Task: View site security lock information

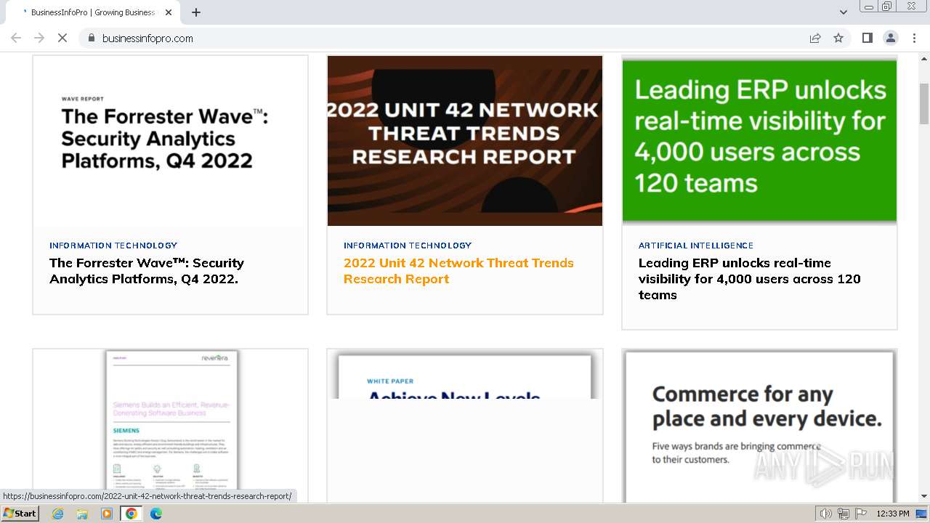Action: coord(92,38)
